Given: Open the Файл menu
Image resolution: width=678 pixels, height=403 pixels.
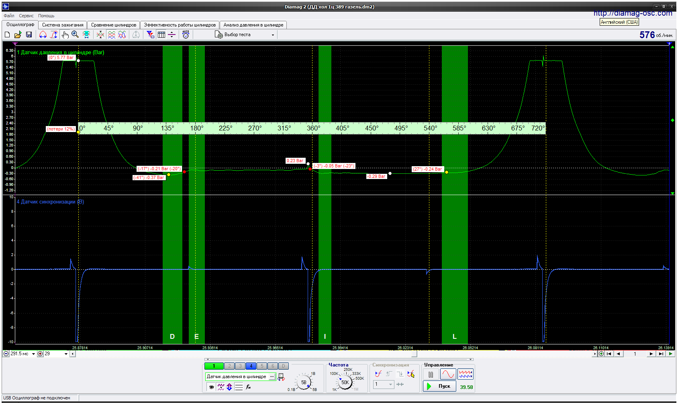Looking at the screenshot, I should (9, 16).
